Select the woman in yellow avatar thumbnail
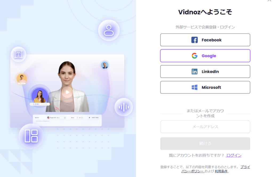 [x=40, y=96]
